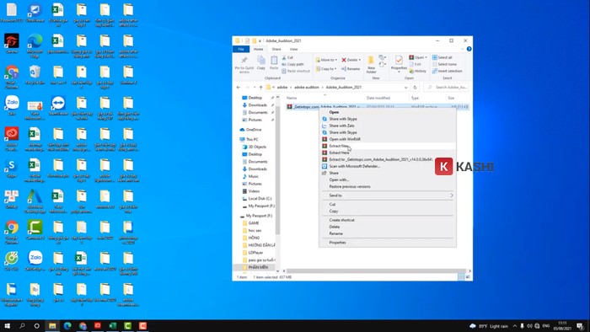Click the Back navigation arrow
This screenshot has width=590, height=332.
239,88
